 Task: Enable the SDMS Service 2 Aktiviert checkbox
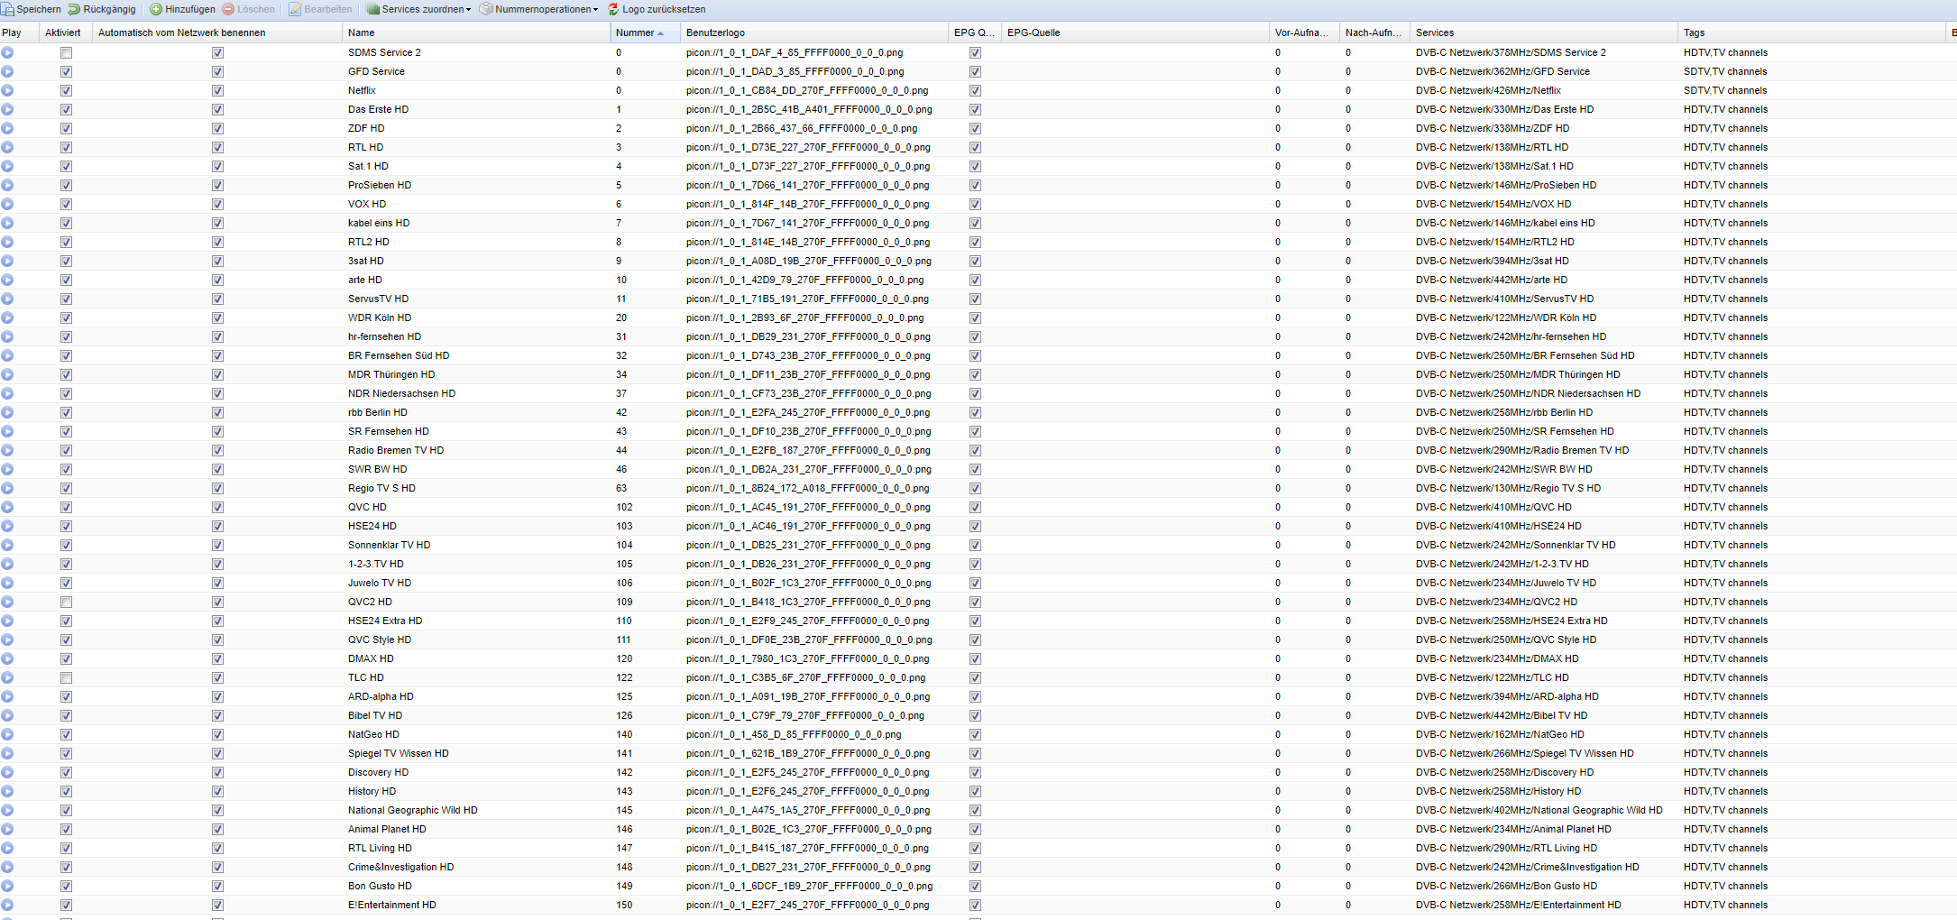[x=66, y=52]
